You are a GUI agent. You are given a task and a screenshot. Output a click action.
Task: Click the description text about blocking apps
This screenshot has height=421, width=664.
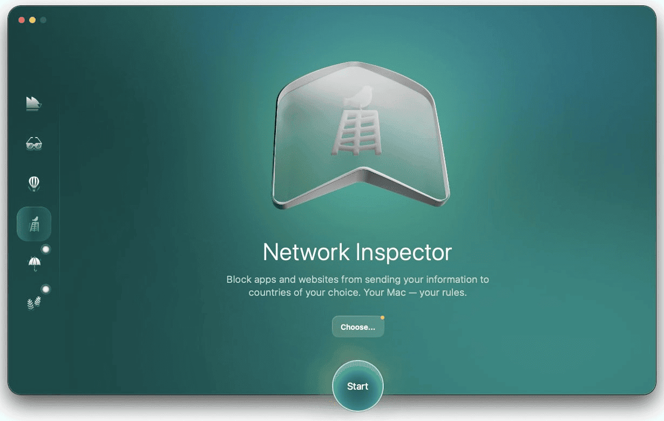click(x=357, y=286)
